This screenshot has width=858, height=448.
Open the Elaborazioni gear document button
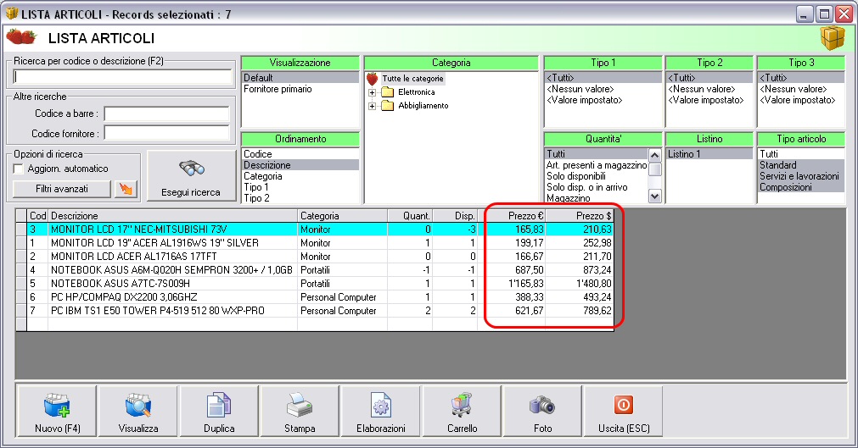pyautogui.click(x=381, y=411)
